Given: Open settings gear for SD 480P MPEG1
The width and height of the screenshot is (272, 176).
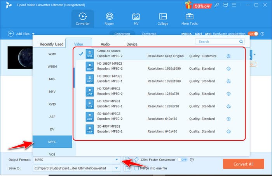Looking at the screenshot, I should coord(228,131).
